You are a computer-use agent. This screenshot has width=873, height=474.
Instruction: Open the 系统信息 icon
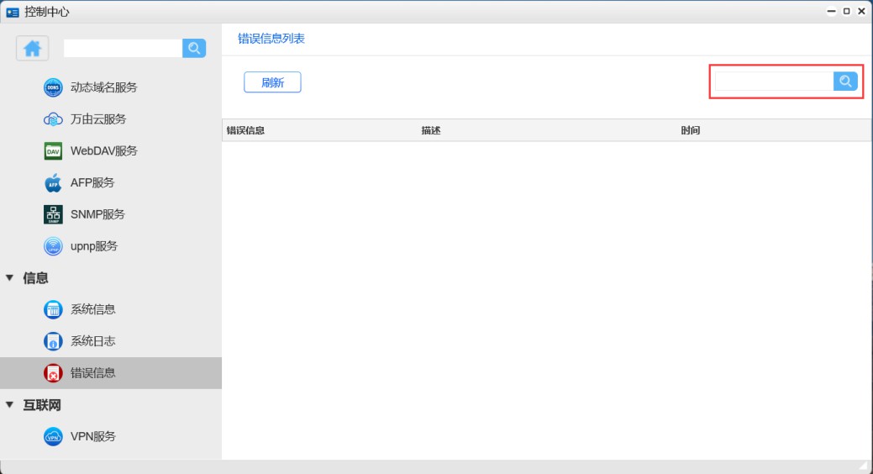pos(53,309)
